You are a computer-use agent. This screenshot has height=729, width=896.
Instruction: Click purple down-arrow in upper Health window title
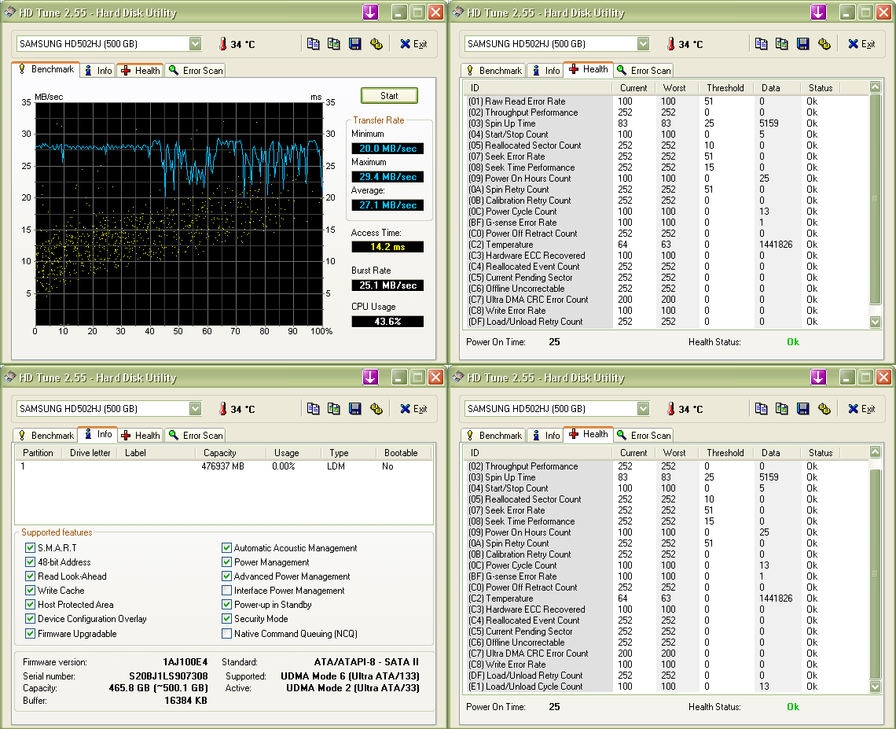[x=818, y=12]
